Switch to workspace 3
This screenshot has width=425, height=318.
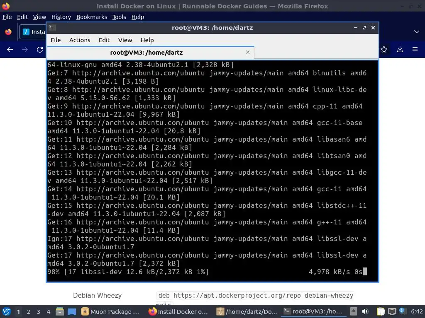pos(39,311)
